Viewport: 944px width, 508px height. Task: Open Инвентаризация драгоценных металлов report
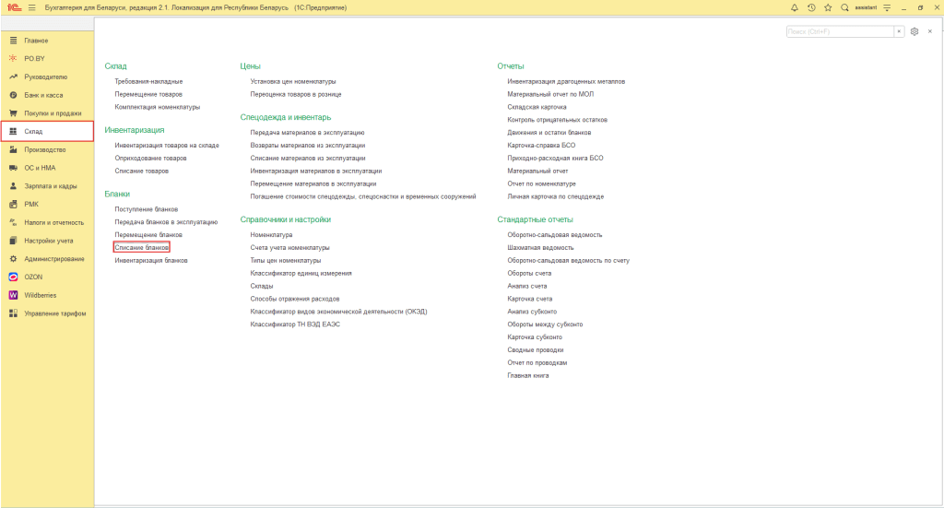click(x=566, y=81)
